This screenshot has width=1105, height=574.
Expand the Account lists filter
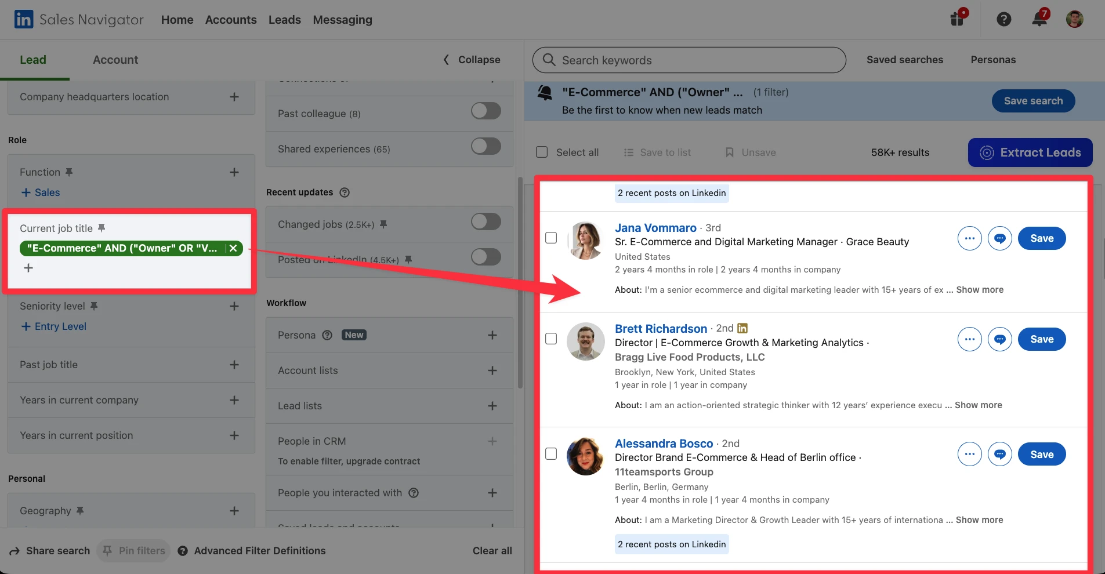492,370
